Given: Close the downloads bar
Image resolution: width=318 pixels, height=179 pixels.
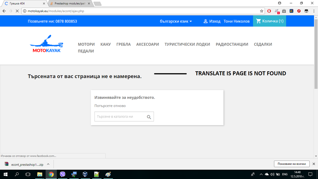Looking at the screenshot, I should pos(314,164).
